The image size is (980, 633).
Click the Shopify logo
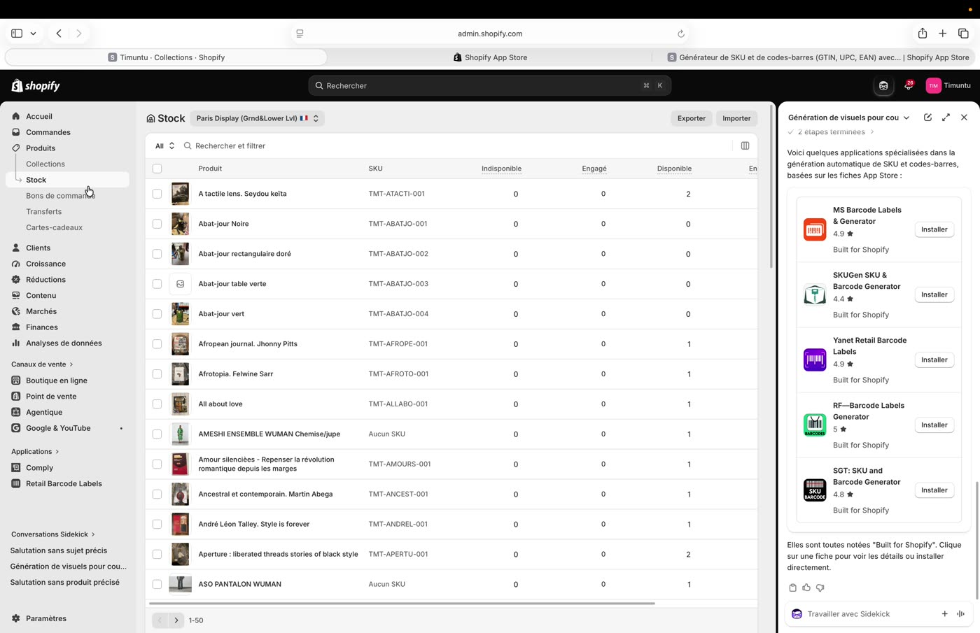(x=36, y=86)
